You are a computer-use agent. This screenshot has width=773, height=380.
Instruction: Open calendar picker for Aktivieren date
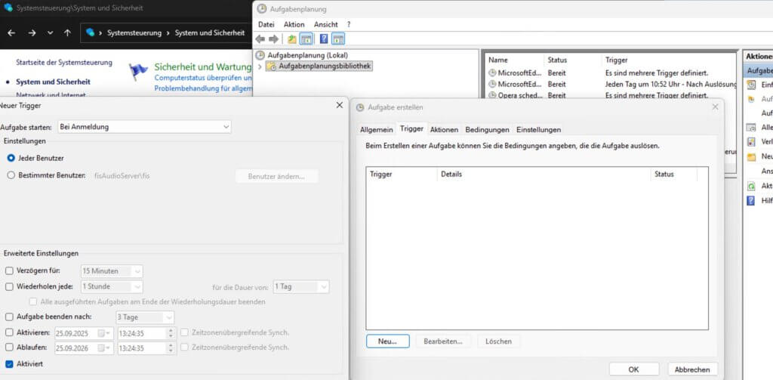[104, 333]
